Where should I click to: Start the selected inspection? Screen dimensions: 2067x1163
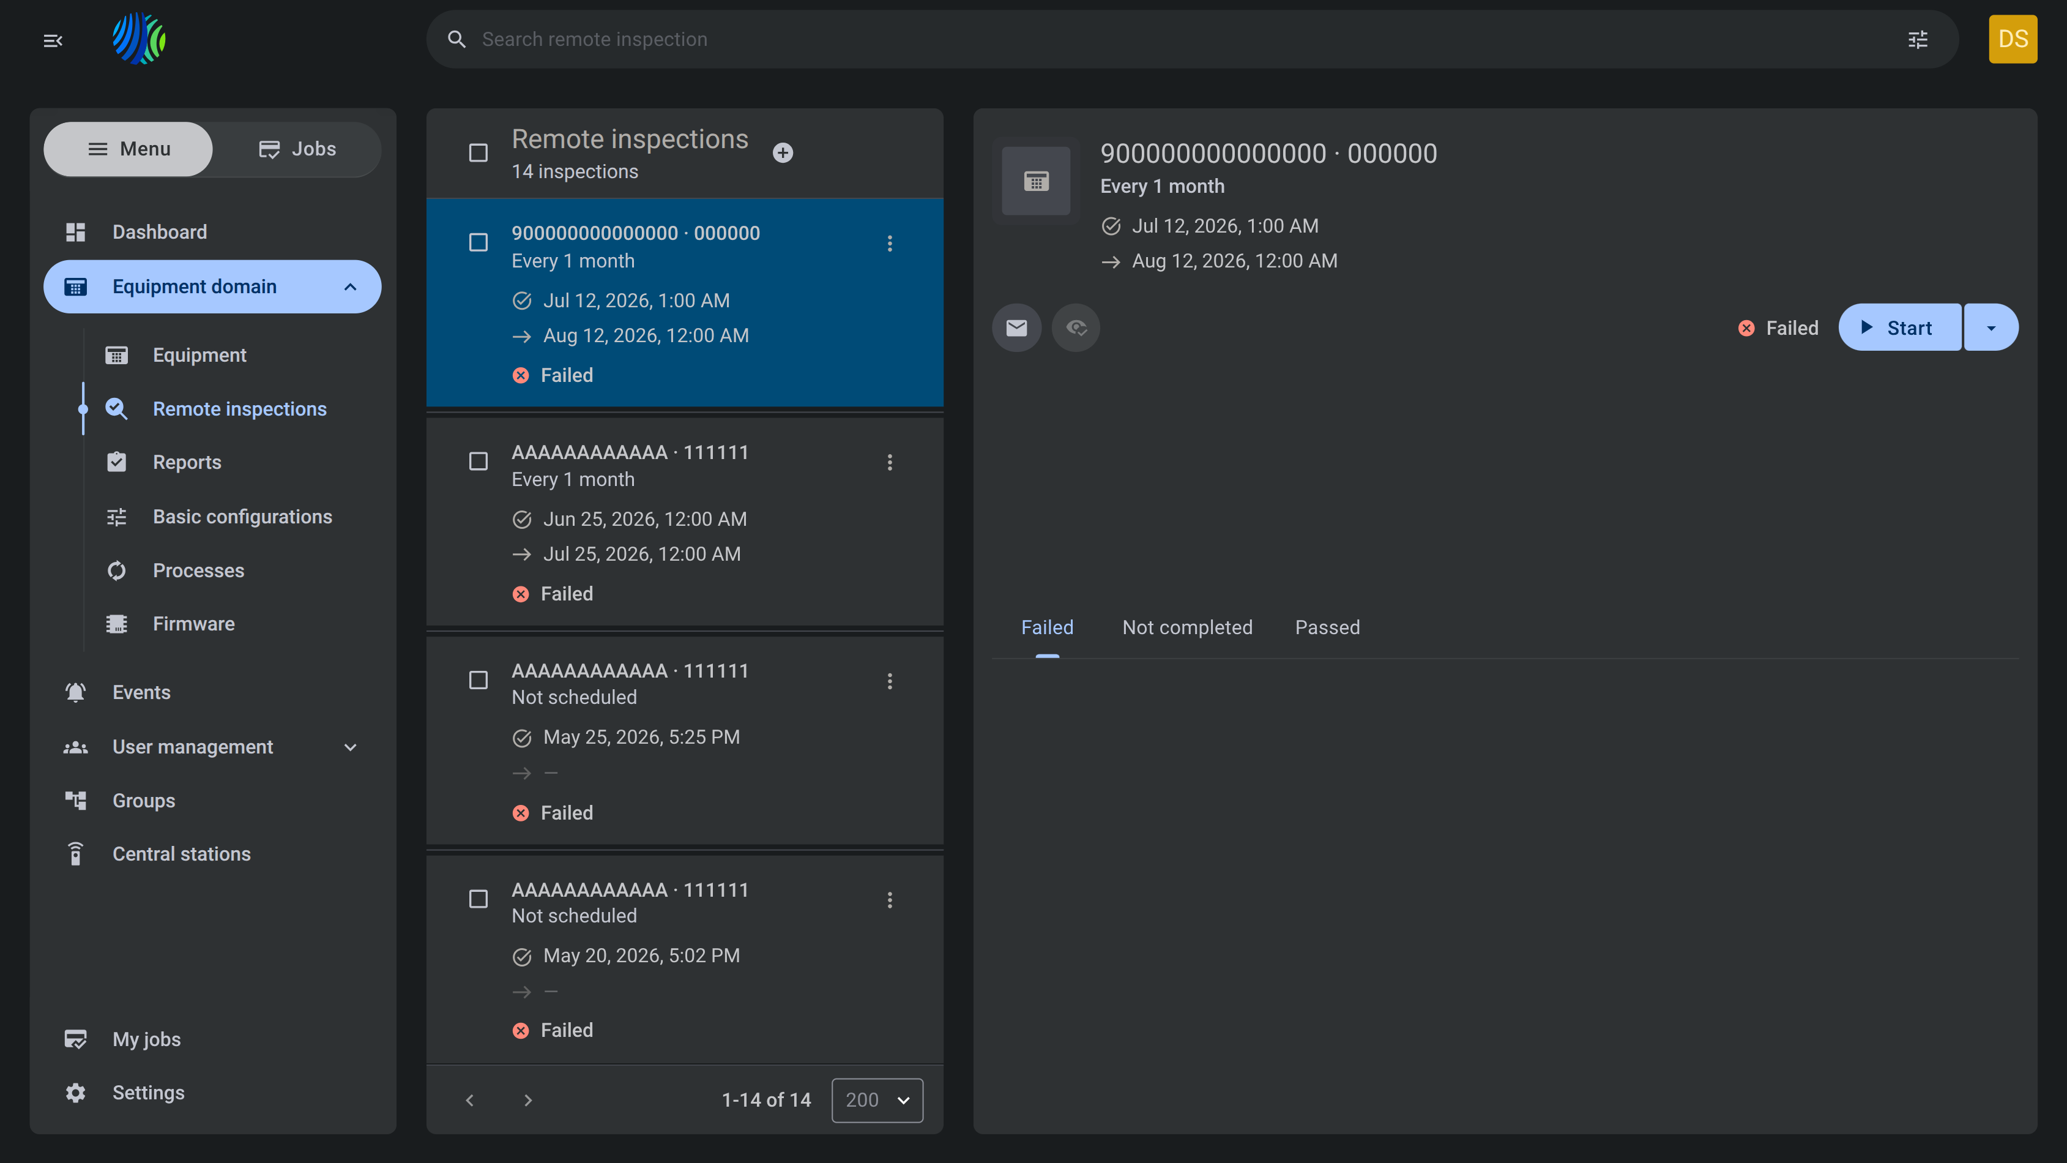click(x=1900, y=327)
